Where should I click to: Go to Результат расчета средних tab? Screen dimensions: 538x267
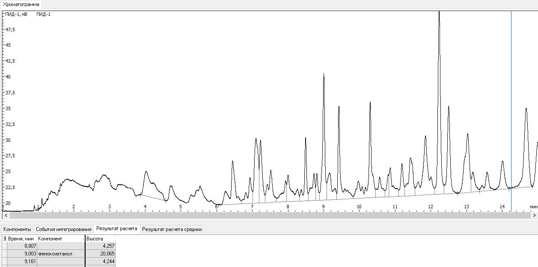click(x=172, y=229)
